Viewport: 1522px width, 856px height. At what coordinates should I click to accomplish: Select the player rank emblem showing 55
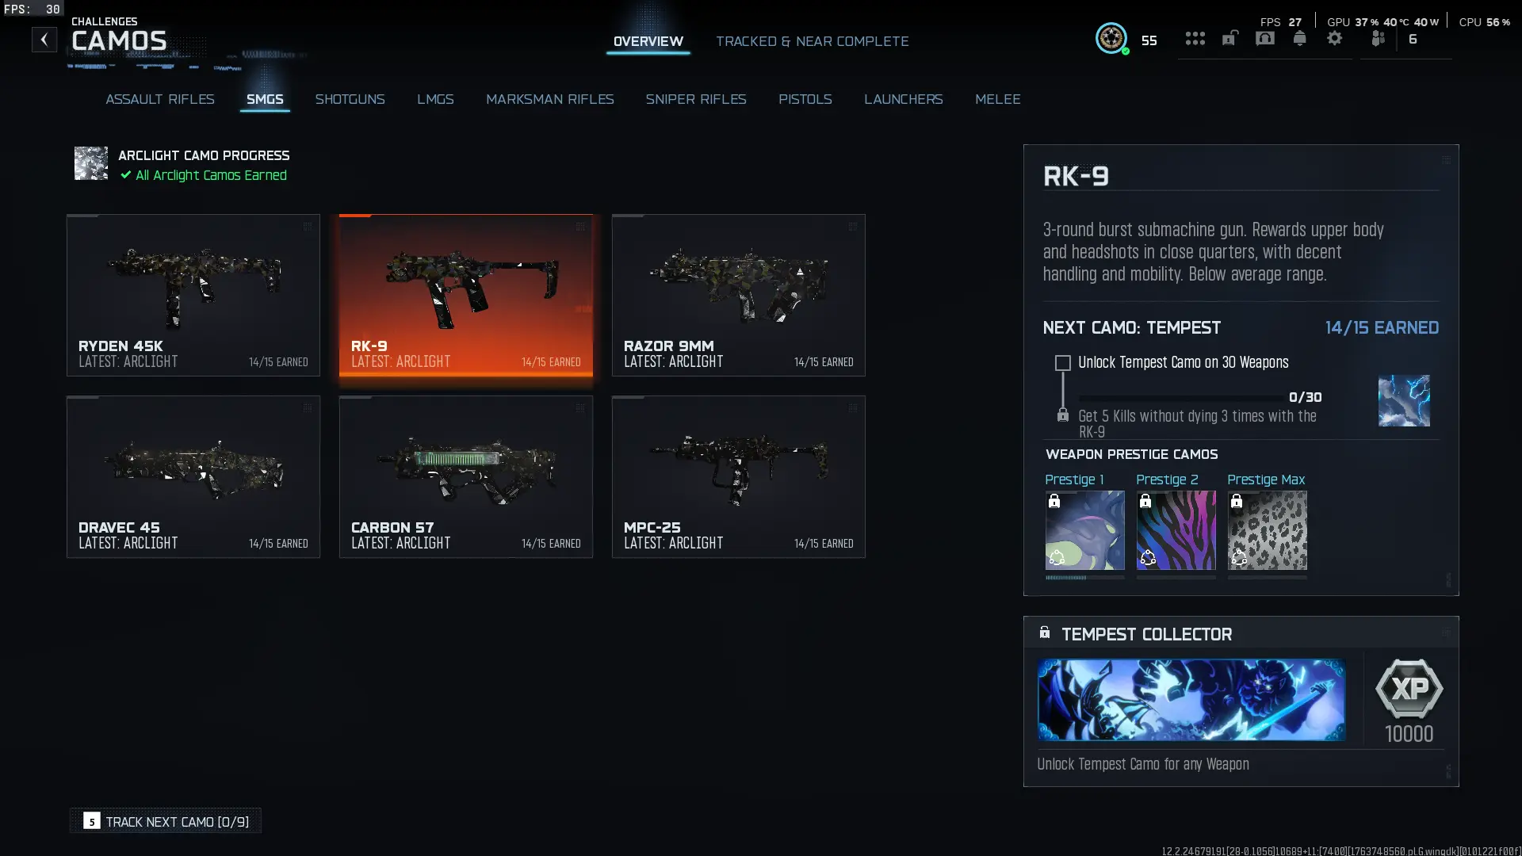click(1112, 38)
